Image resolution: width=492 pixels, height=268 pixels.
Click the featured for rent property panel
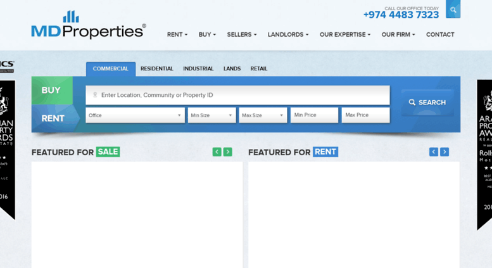click(x=353, y=215)
